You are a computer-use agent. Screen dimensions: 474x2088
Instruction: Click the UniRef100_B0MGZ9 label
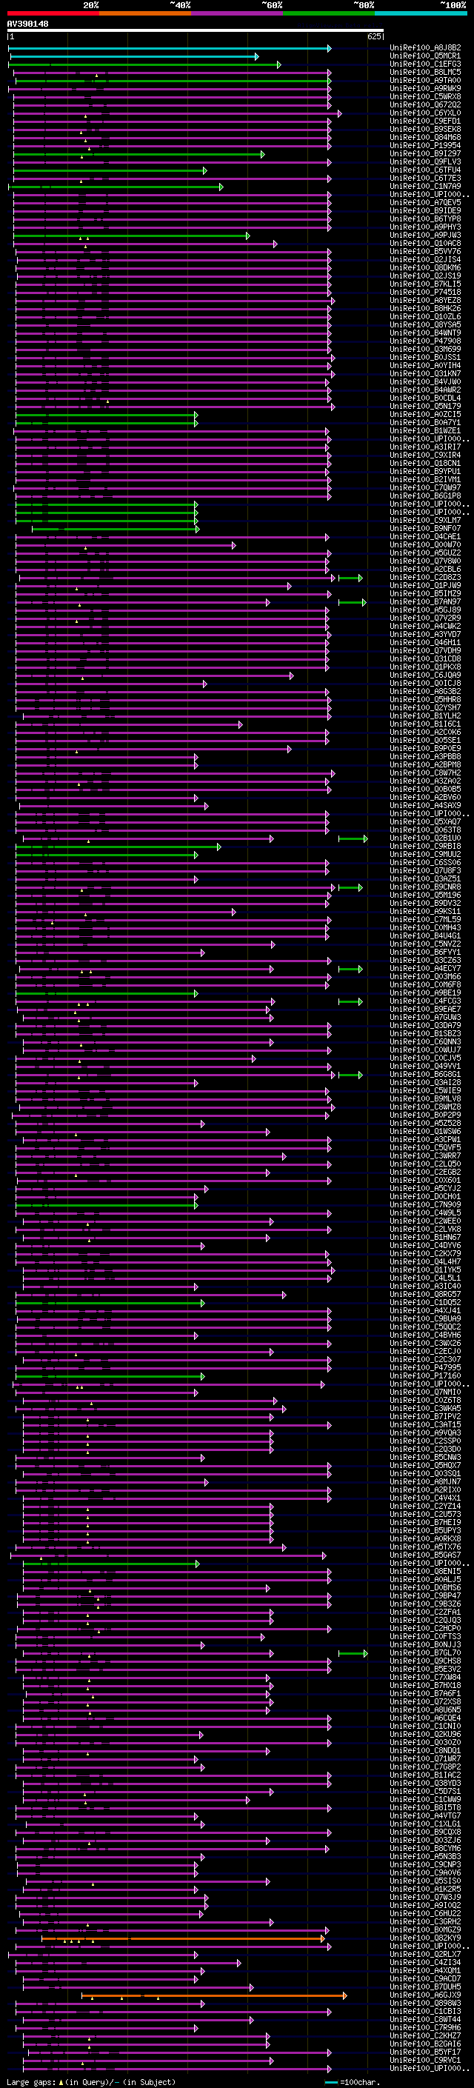tap(425, 1929)
